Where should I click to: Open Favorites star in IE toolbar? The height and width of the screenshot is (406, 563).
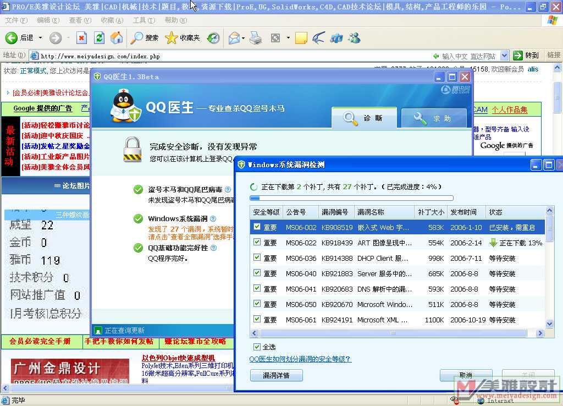171,38
